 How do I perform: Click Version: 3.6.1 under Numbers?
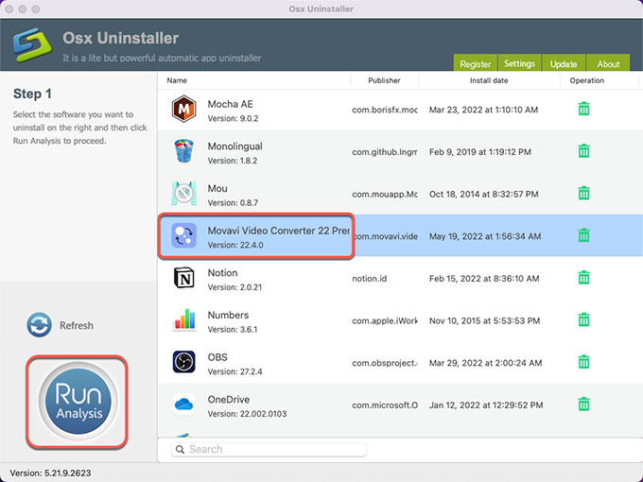[x=233, y=330]
